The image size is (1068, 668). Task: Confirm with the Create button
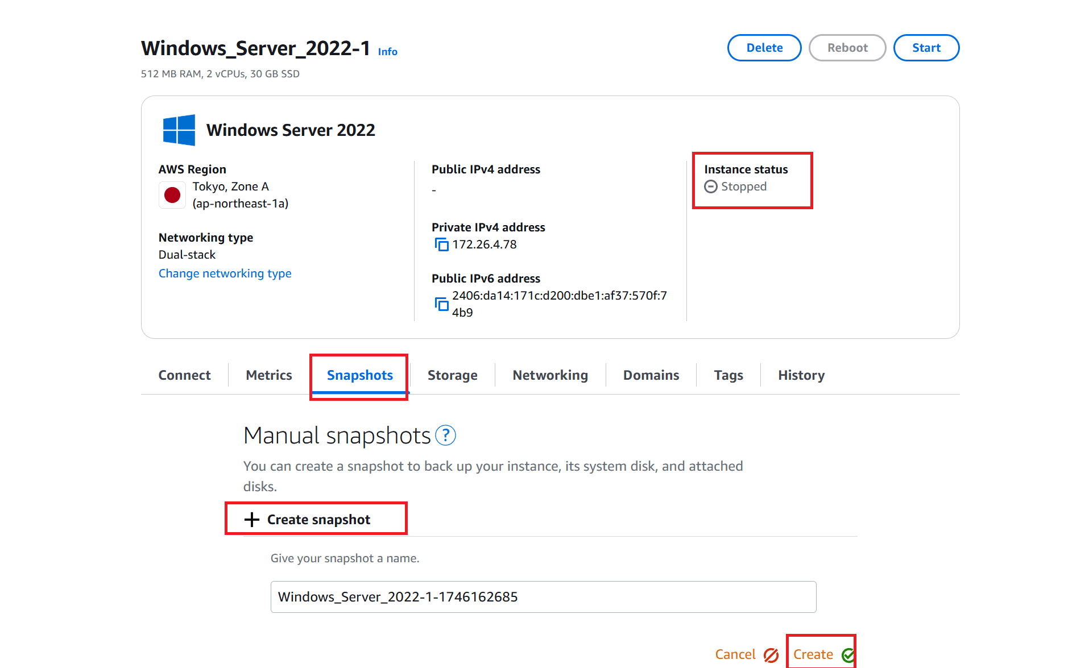point(813,654)
